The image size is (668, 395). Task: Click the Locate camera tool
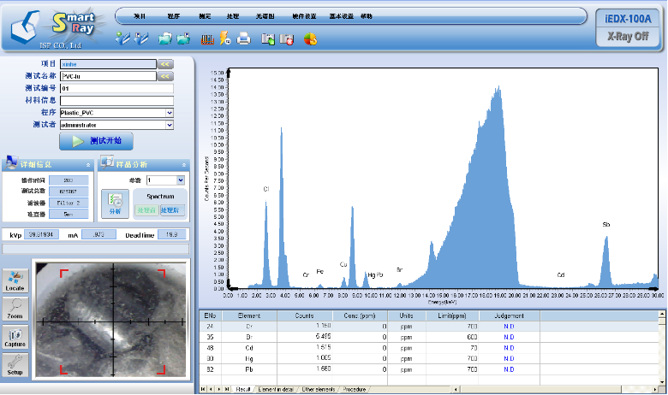coord(15,280)
